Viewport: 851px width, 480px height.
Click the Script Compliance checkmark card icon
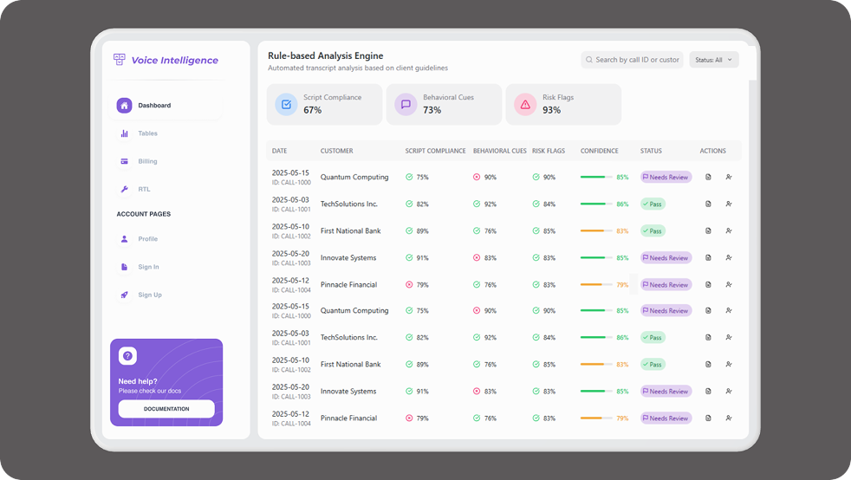click(x=285, y=105)
